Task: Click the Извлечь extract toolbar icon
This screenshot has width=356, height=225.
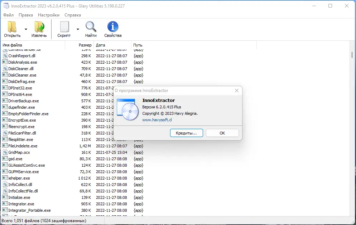Action: point(39,27)
